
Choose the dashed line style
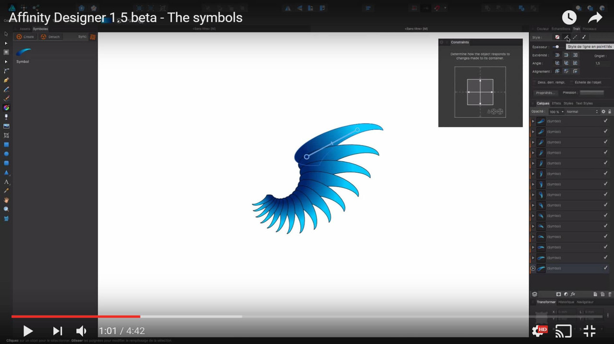click(575, 37)
